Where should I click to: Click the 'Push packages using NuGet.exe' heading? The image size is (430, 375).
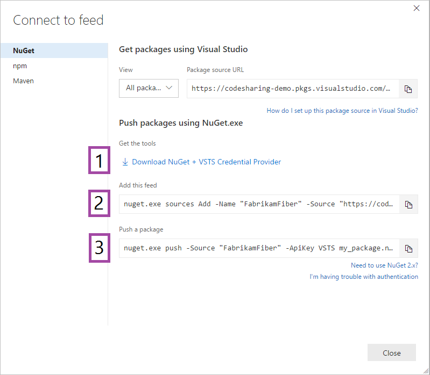(181, 123)
